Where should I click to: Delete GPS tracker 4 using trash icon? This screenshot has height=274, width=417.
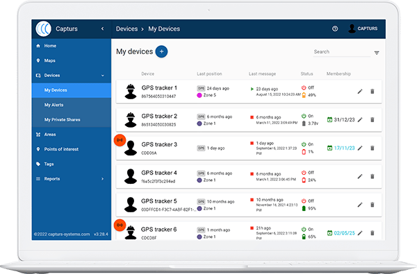(x=373, y=176)
